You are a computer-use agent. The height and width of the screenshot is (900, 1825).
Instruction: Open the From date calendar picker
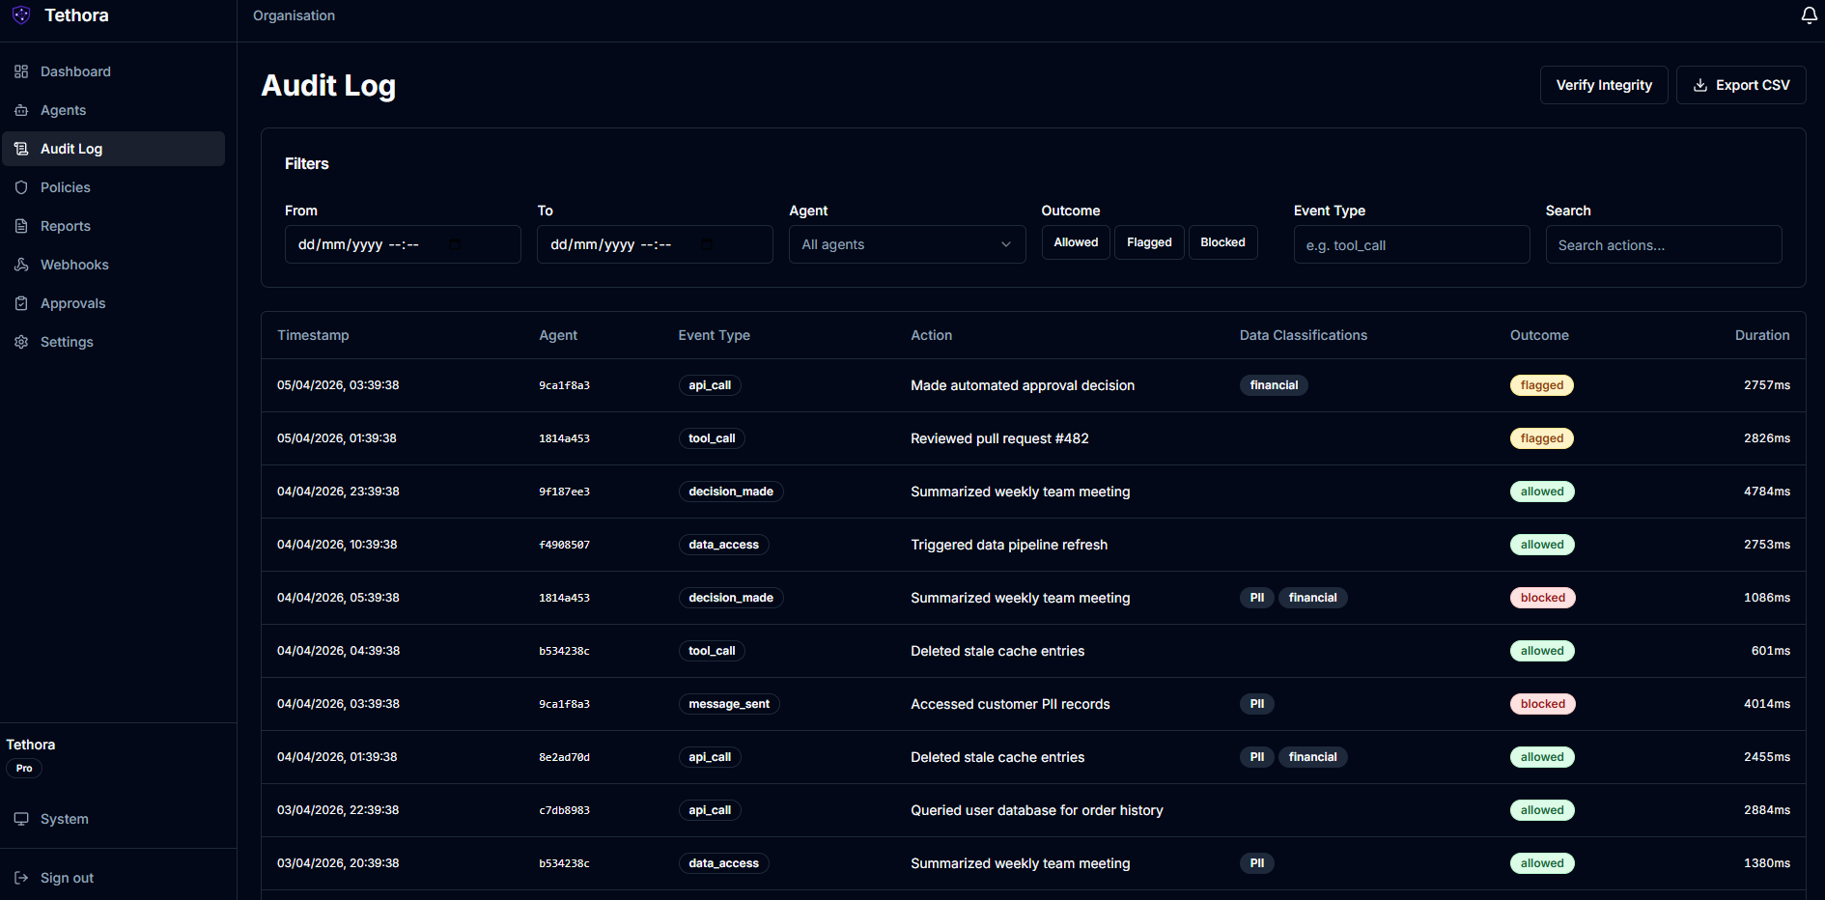pos(454,244)
